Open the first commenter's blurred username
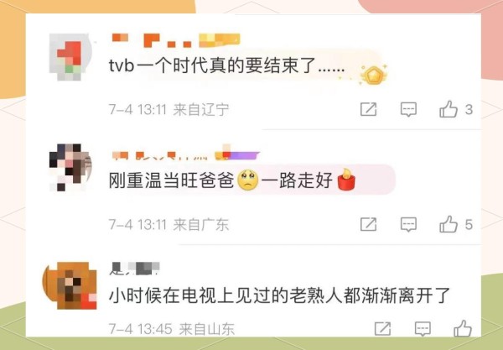 click(176, 40)
